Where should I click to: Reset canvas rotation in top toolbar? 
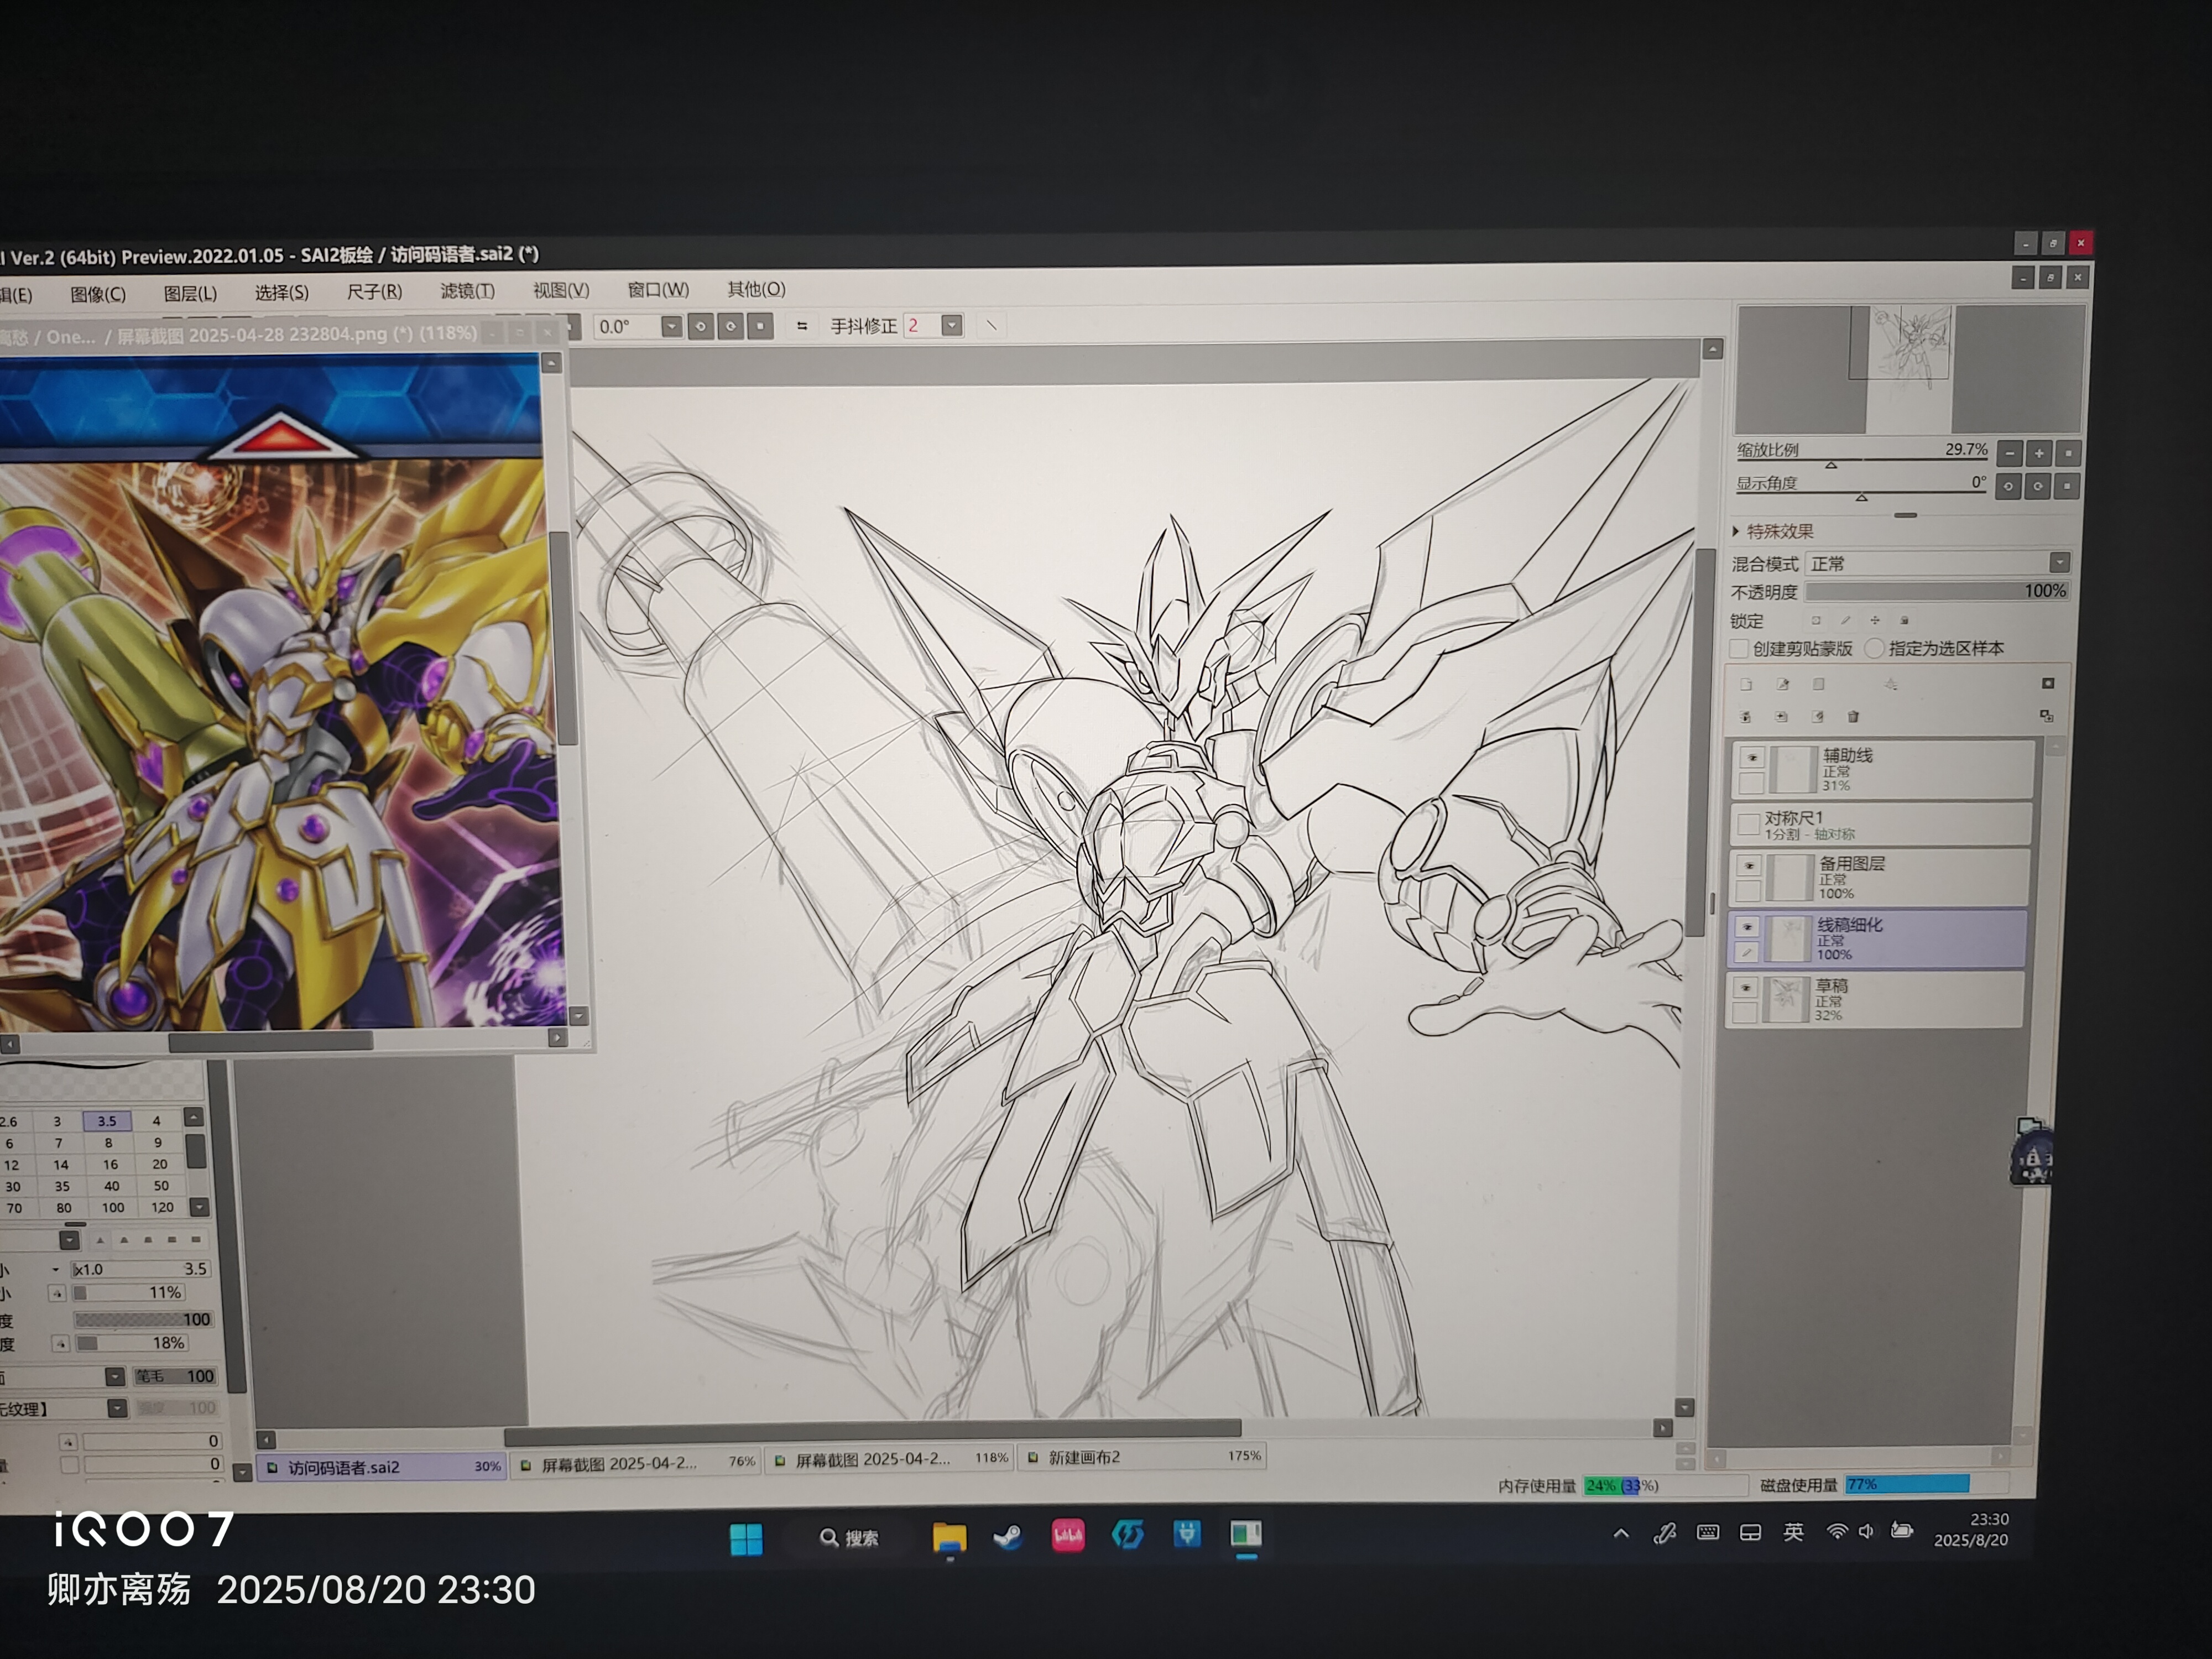pyautogui.click(x=760, y=326)
